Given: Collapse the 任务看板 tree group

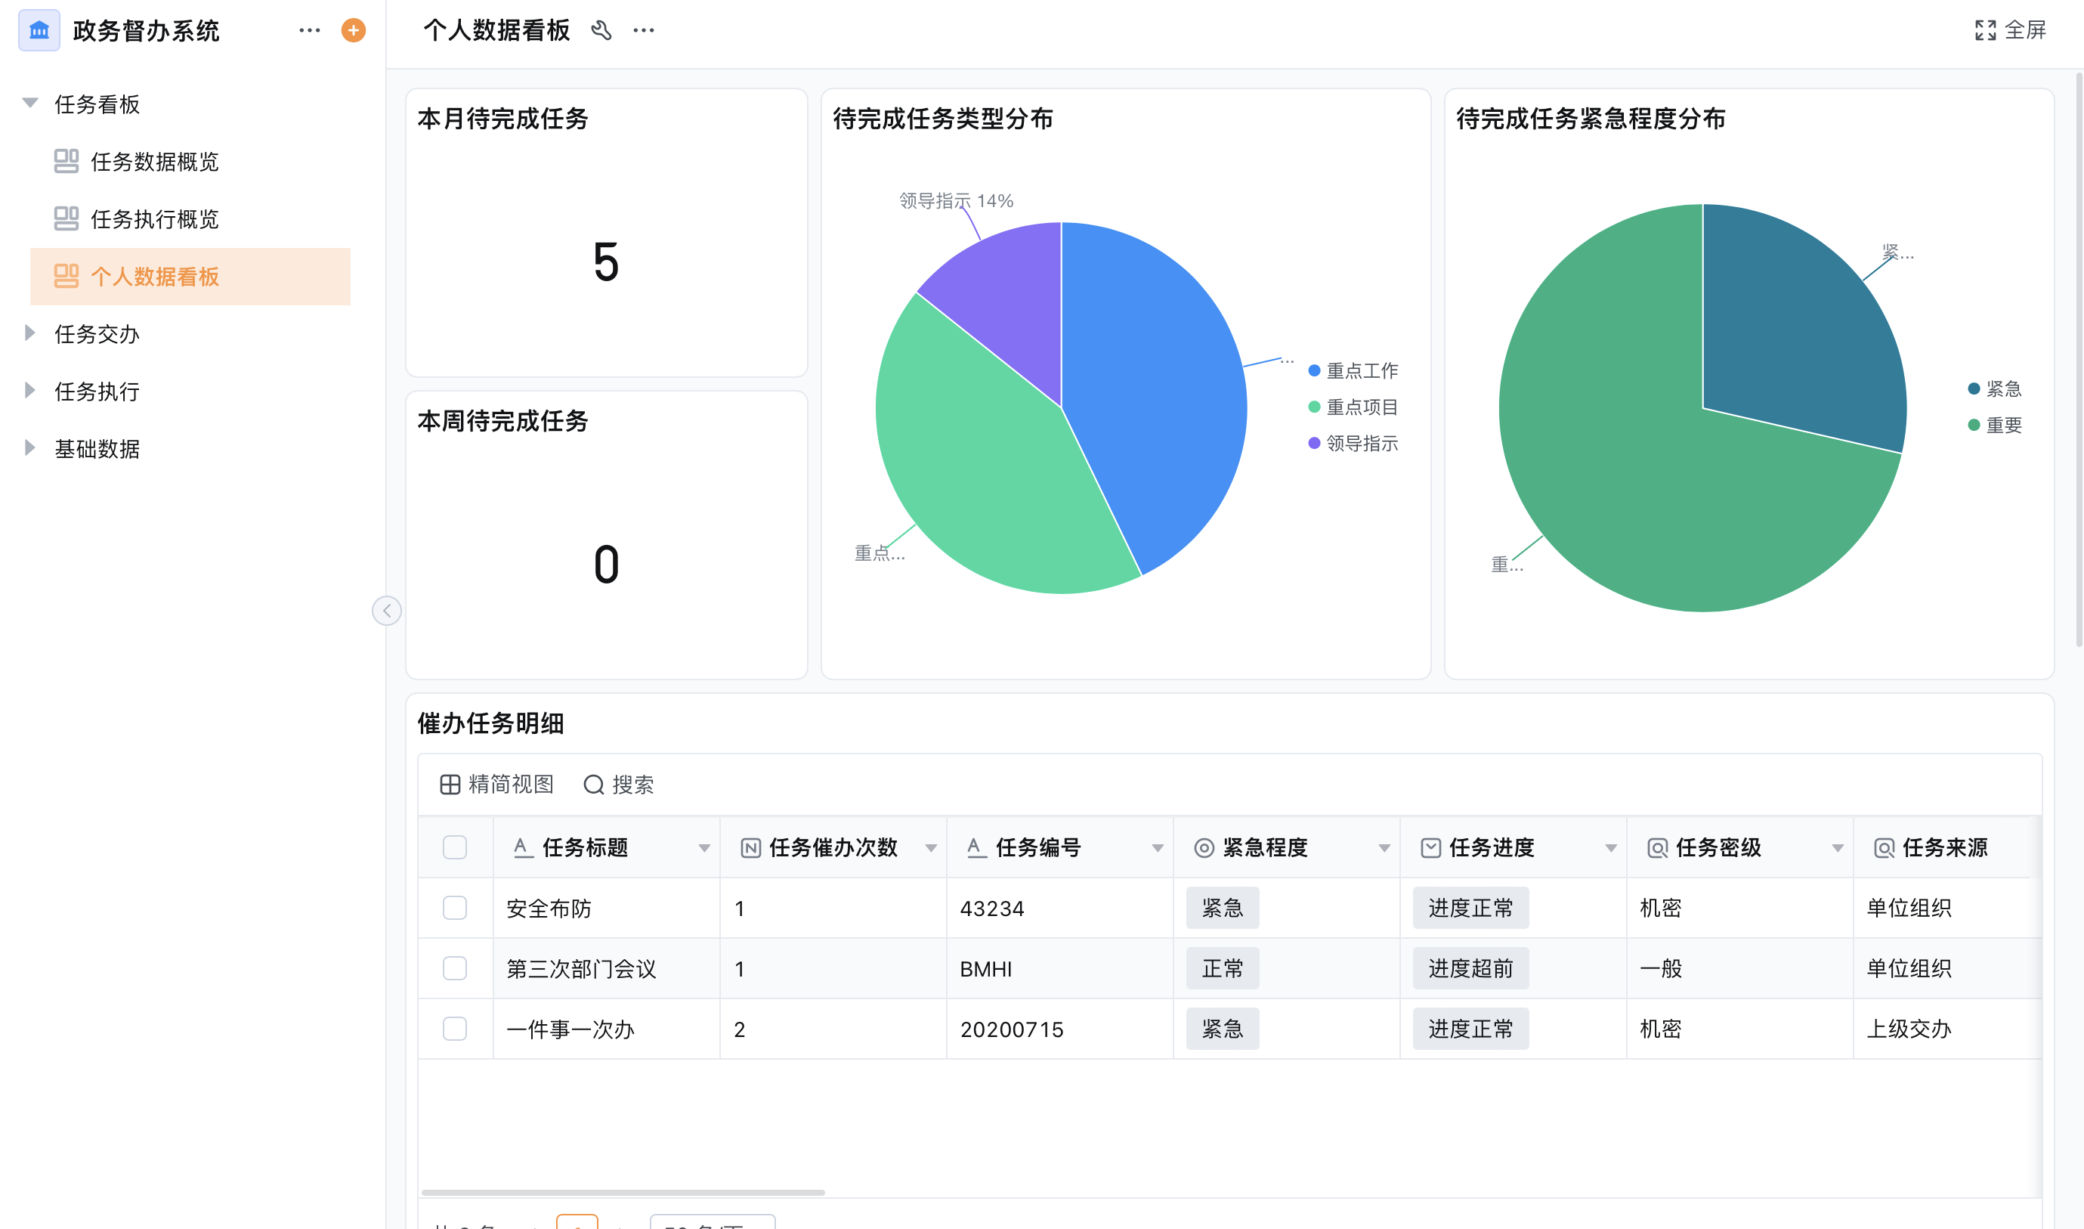Looking at the screenshot, I should click(31, 104).
